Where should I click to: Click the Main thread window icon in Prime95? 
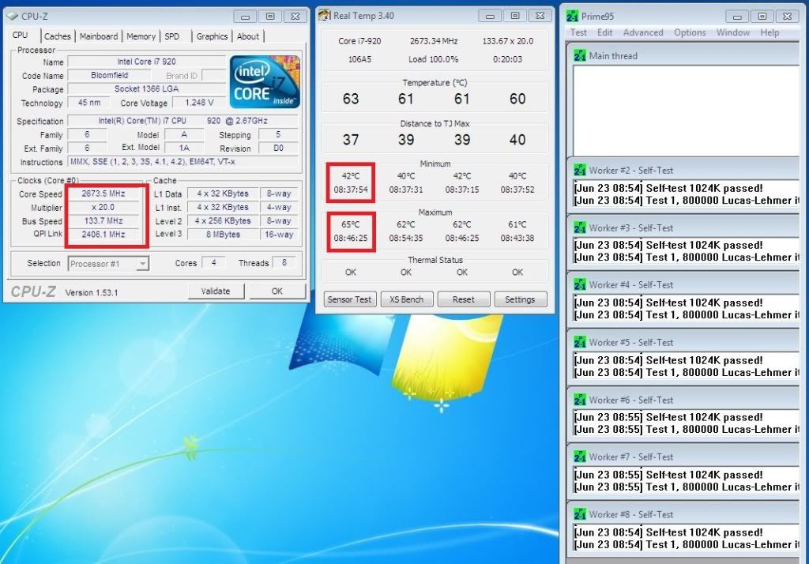coord(579,56)
